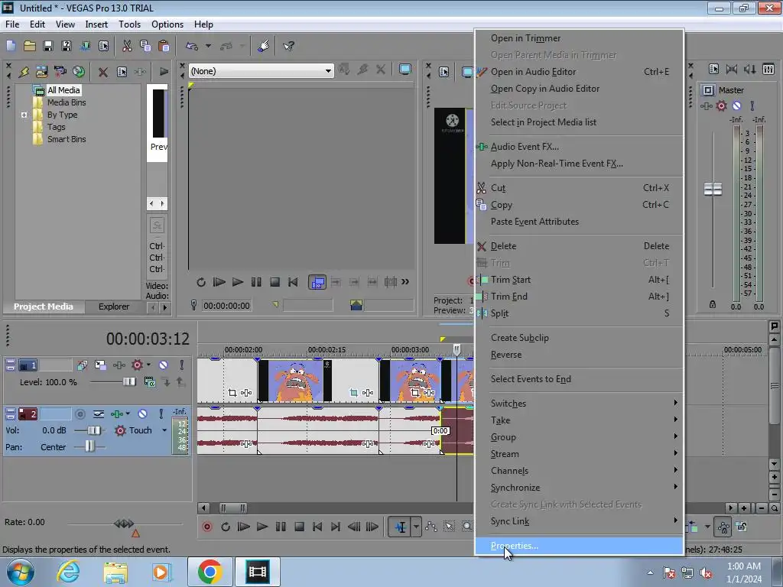Adjust the audio track Pan slider
This screenshot has width=783, height=587.
tap(89, 446)
